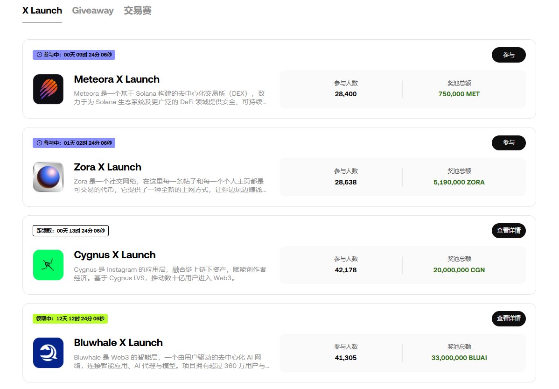
Task: Open the blue Bluwhale logo
Action: 48,353
